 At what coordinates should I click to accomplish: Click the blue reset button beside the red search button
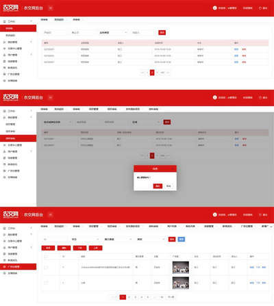coord(182,239)
